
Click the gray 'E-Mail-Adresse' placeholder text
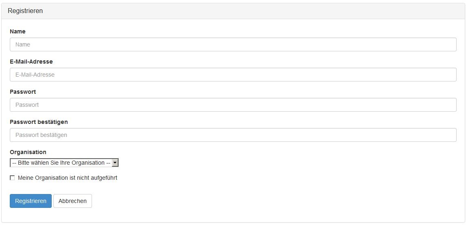pyautogui.click(x=35, y=75)
